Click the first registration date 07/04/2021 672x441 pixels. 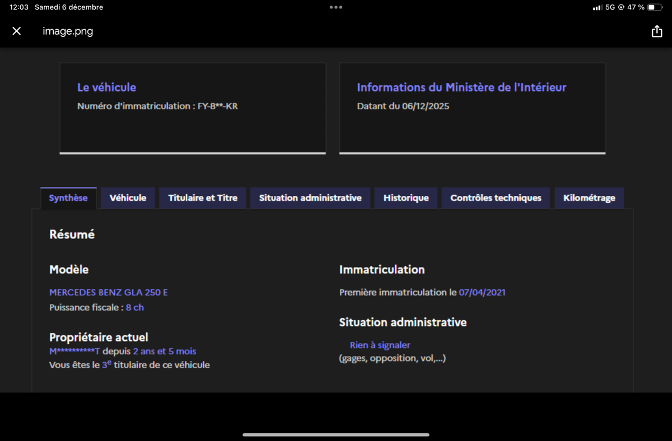click(x=482, y=292)
